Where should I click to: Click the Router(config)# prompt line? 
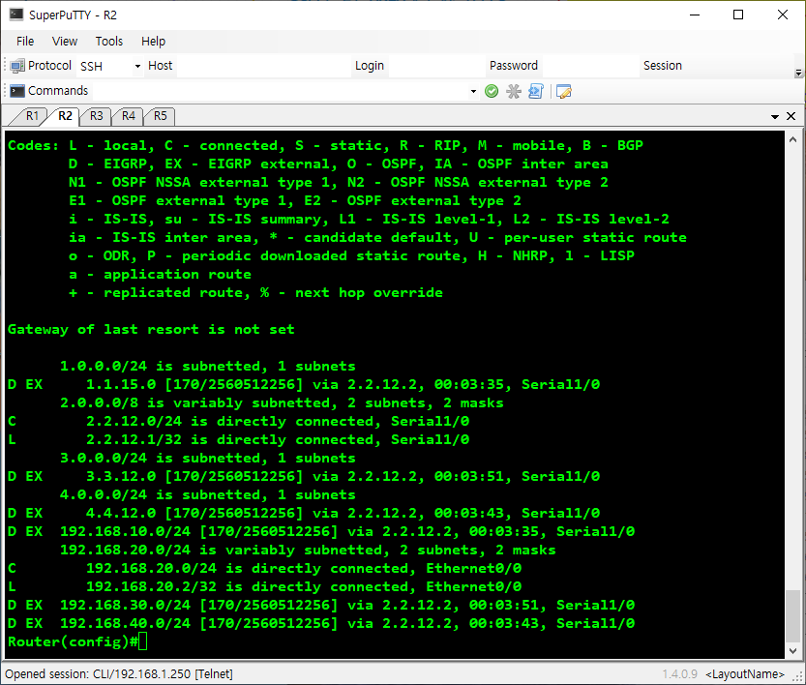tap(77, 641)
